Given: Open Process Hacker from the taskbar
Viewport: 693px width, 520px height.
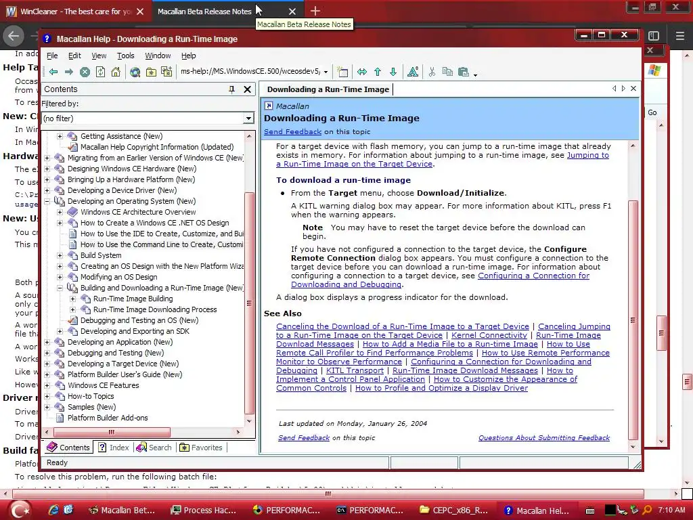Looking at the screenshot, I should point(204,511).
